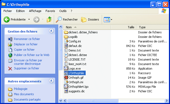Image resolution: width=170 pixels, height=104 pixels.
Task: Click the sidebar scroll up arrow
Action: [x=61, y=27]
